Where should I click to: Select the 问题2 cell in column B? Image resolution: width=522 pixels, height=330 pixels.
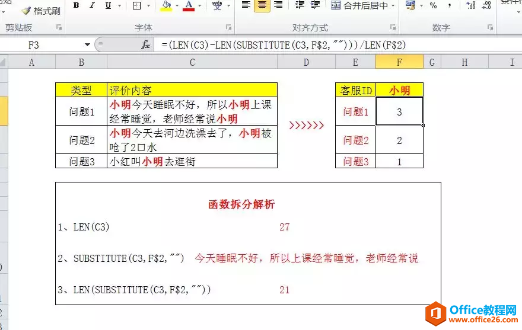81,140
